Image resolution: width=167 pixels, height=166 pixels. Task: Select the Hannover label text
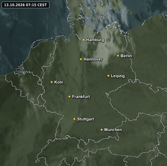[93, 59]
